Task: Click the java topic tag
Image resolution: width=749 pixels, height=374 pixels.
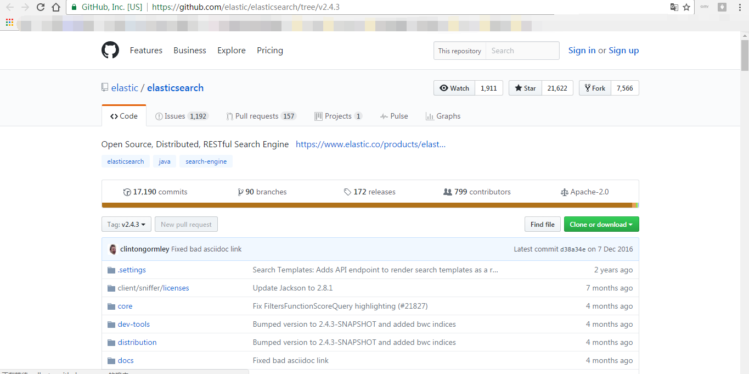Action: pyautogui.click(x=165, y=161)
